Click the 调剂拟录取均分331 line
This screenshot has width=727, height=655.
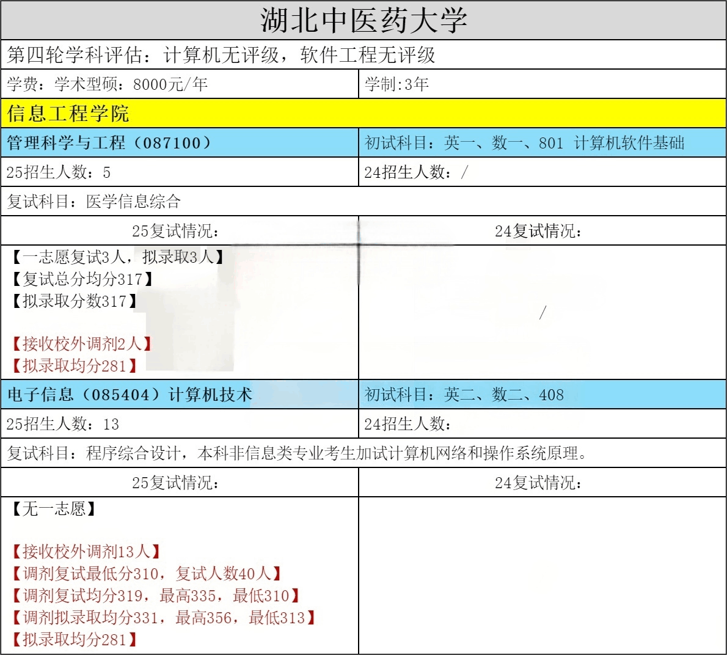point(163,618)
